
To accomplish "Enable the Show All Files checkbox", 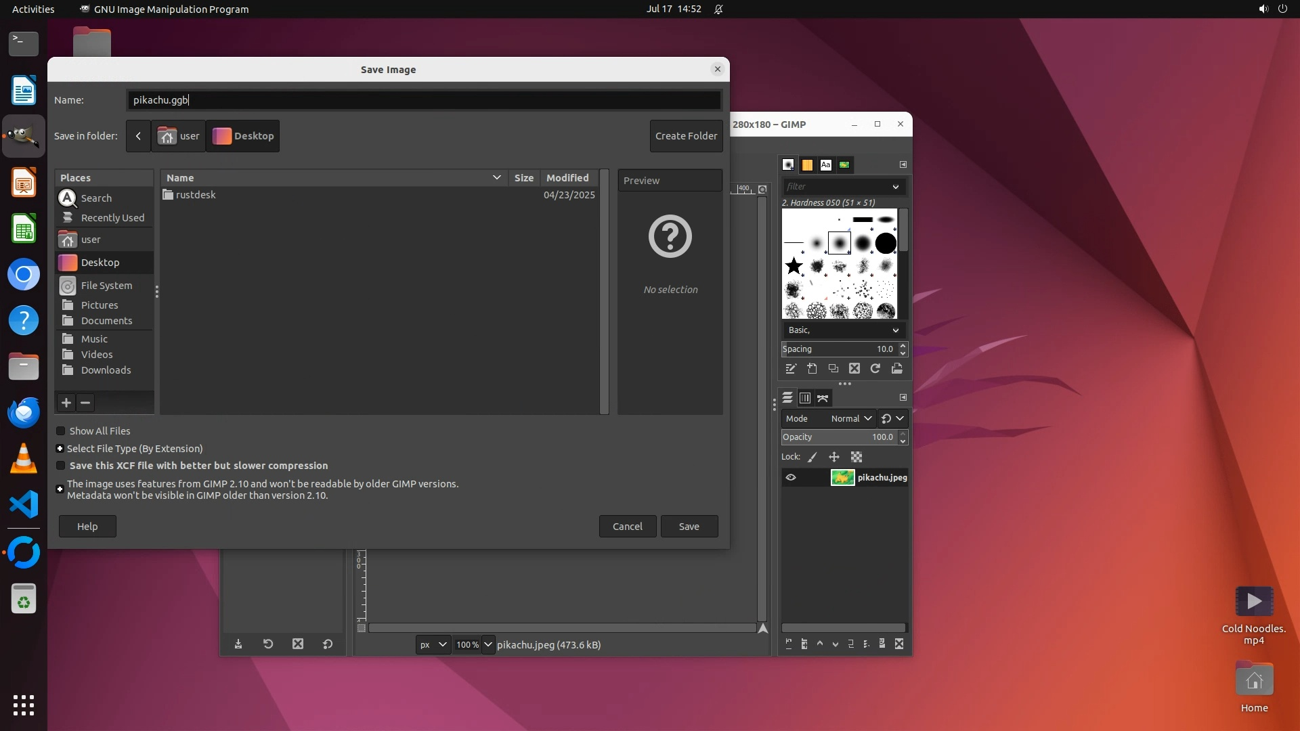I will 61,431.
